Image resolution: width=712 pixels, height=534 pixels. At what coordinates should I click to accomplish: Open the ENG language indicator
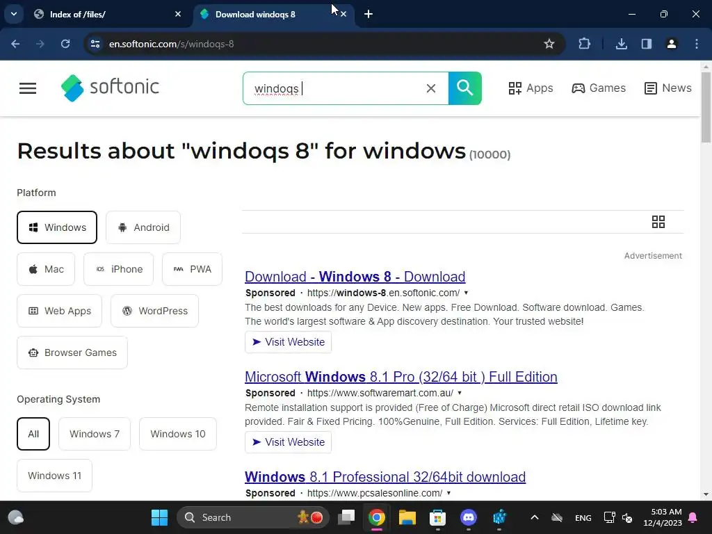click(x=583, y=517)
